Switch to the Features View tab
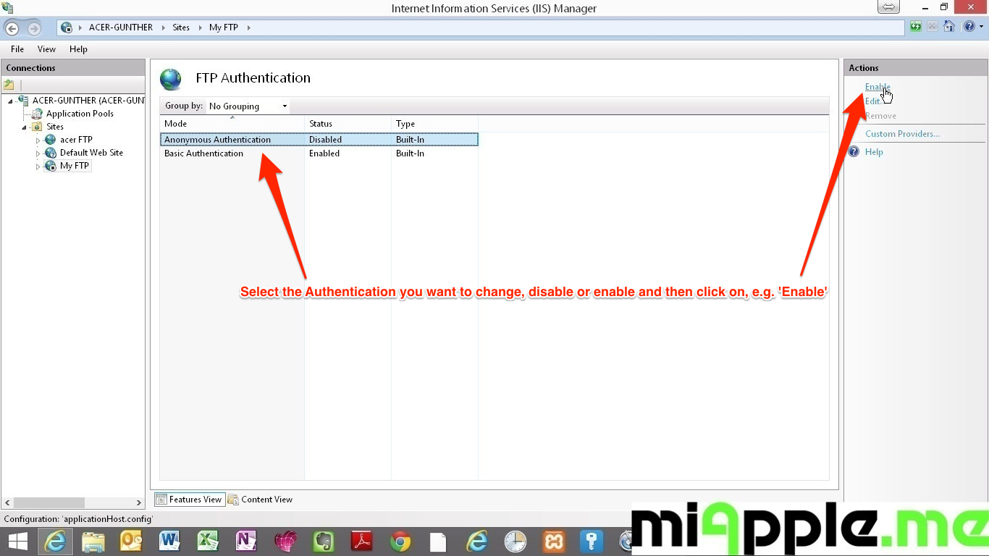Screen dimensions: 989x556 [x=188, y=500]
